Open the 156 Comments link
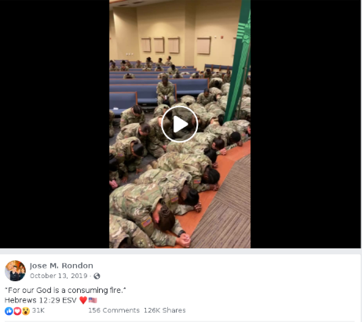Viewport: 362px width, 322px height. 114,310
